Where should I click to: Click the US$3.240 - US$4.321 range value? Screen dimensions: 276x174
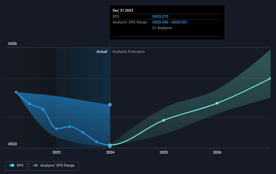(x=170, y=22)
